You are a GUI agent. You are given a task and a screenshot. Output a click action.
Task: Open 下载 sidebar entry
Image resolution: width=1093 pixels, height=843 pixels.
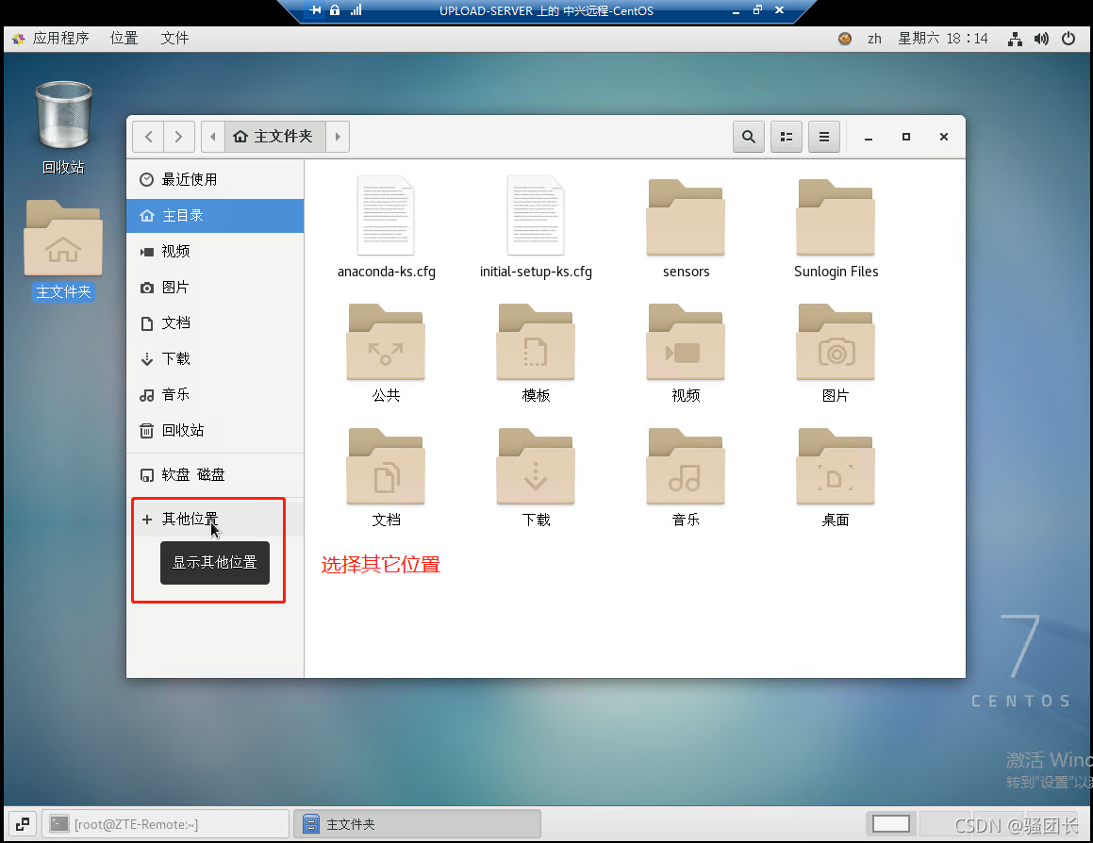coord(215,359)
